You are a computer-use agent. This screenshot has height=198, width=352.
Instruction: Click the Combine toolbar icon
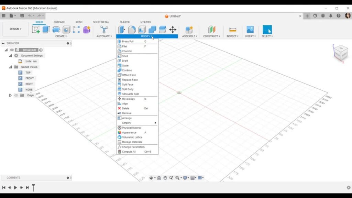click(152, 30)
